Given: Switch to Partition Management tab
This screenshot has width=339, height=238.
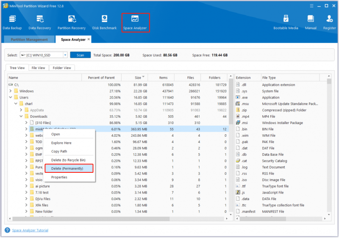Looking at the screenshot, I should pos(29,39).
